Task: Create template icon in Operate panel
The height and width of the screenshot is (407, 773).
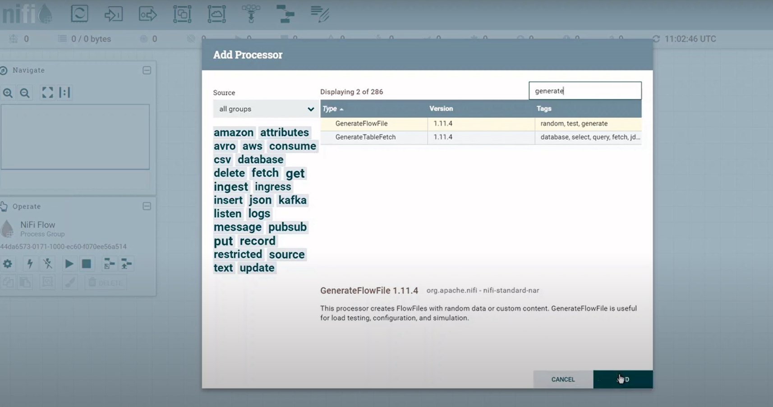Action: [109, 264]
